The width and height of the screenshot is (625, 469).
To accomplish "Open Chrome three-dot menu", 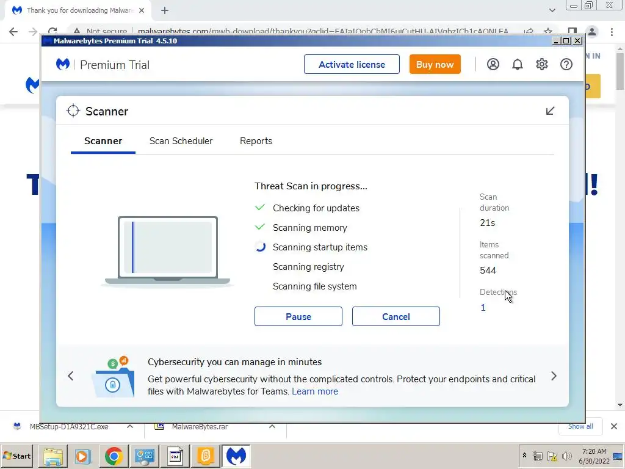I will coord(612,32).
